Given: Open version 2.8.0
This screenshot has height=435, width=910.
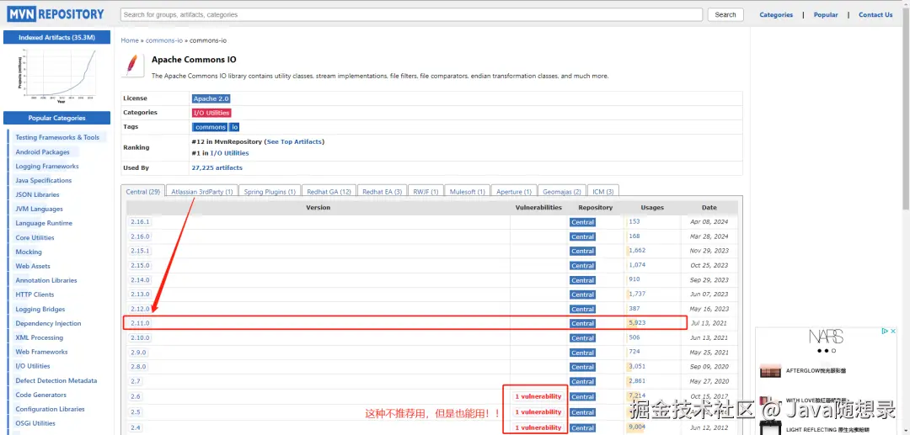Looking at the screenshot, I should point(138,367).
